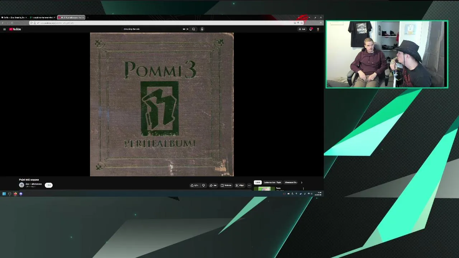Open YouTube notifications bell
459x258 pixels.
311,29
